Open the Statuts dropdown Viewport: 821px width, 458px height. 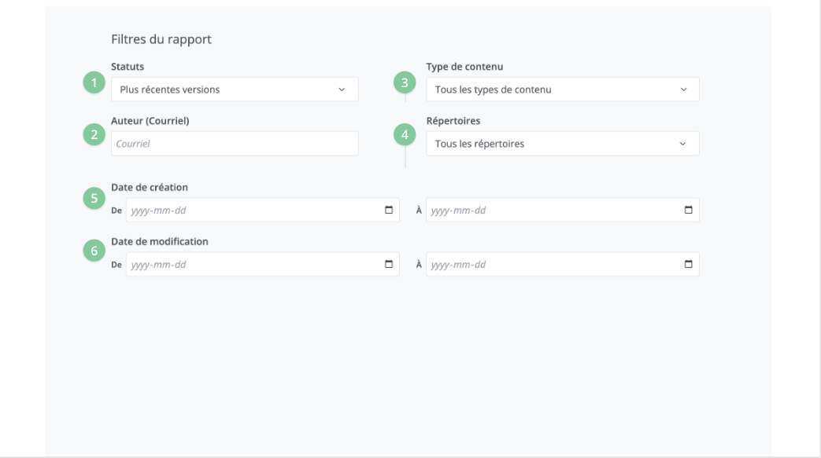234,90
